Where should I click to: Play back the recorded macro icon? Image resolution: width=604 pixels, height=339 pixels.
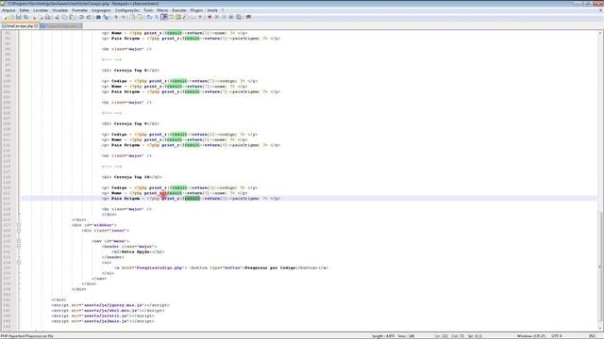coord(224,17)
